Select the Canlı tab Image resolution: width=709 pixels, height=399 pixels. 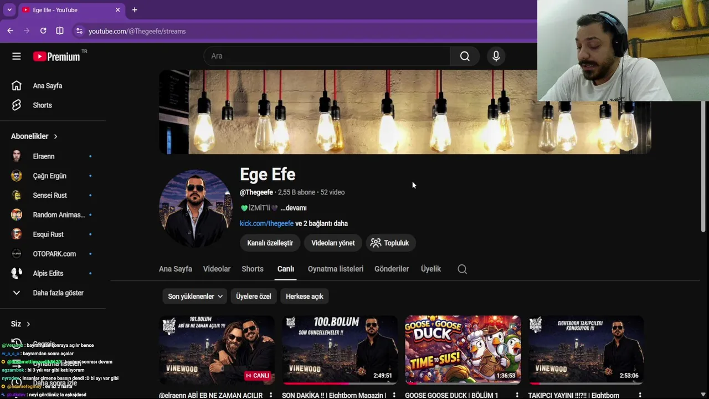286,269
